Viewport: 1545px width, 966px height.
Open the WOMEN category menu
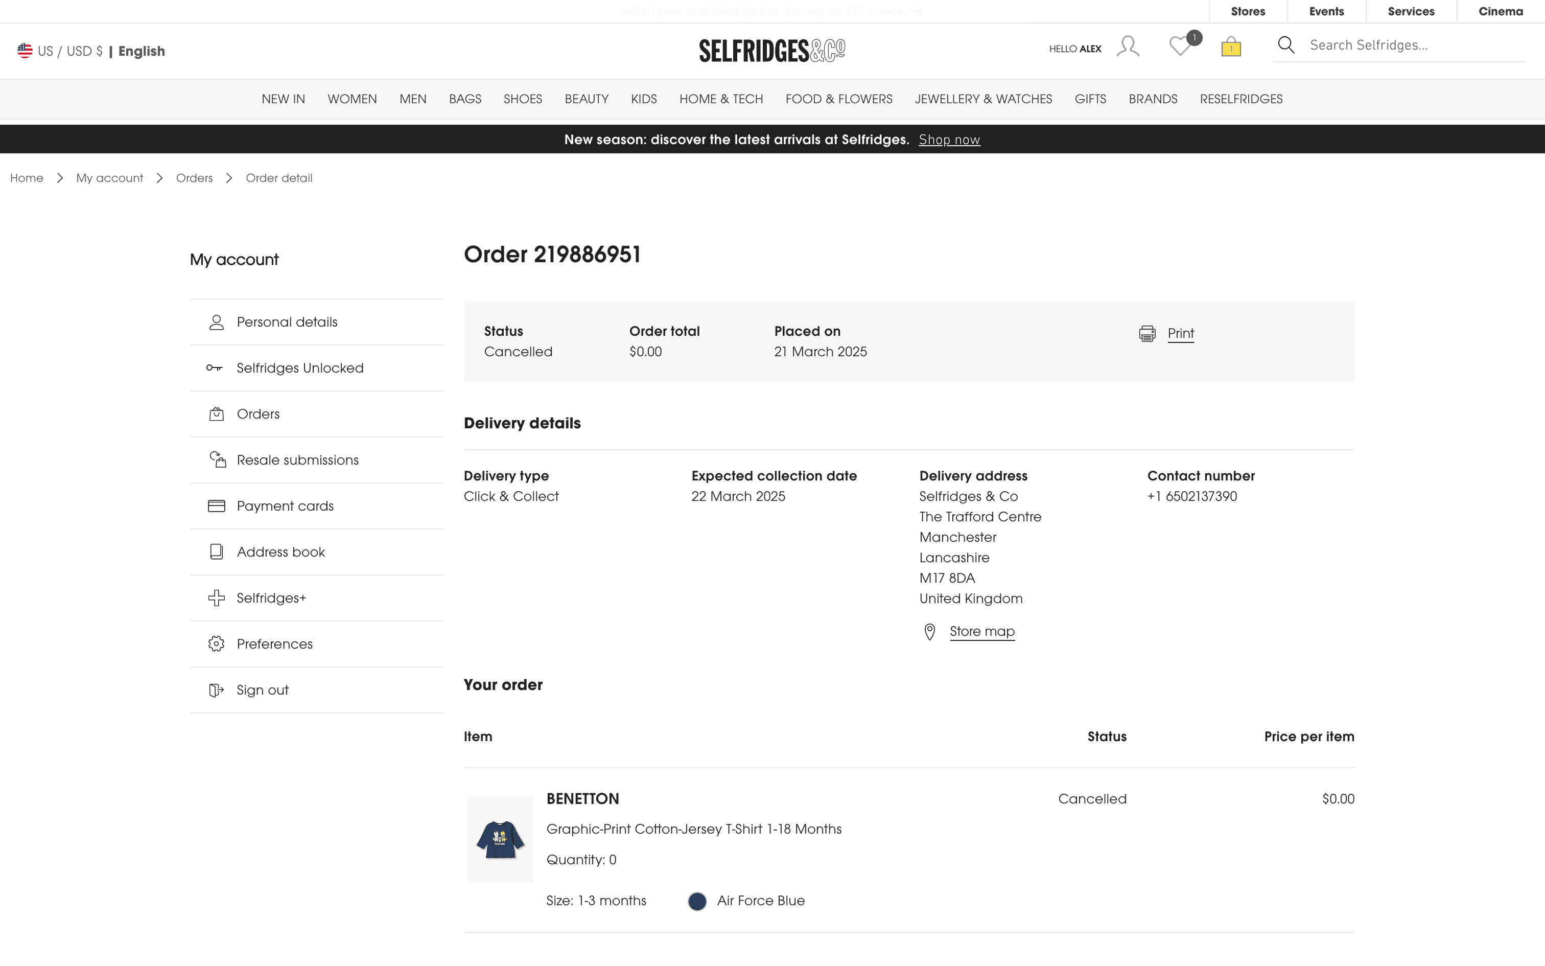352,99
